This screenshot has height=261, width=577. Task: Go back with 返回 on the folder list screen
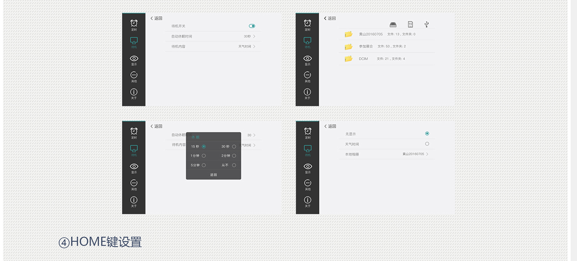(x=330, y=18)
